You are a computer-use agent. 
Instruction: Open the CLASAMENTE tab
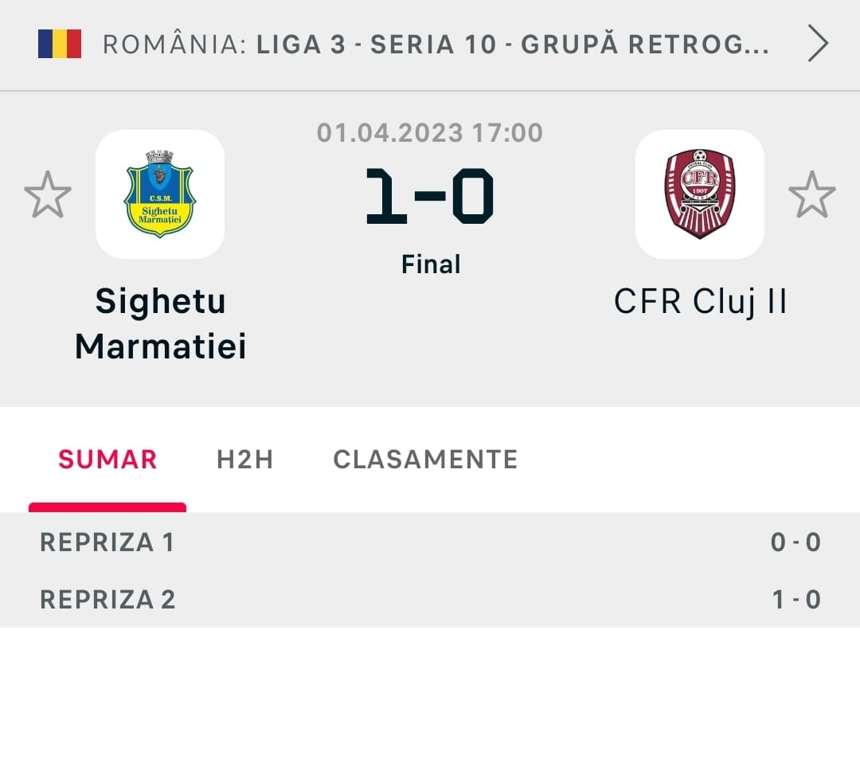[x=425, y=460]
